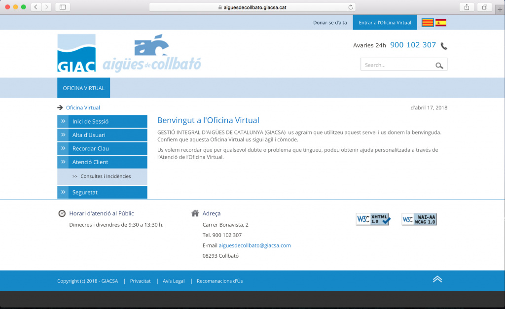Click Entrar a l'Oficina Virtual button

pos(385,23)
